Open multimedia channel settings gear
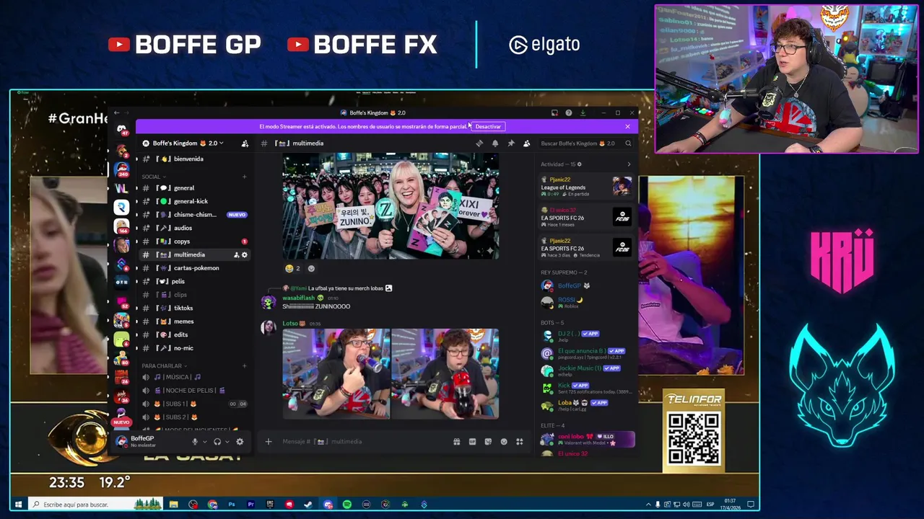Viewport: 924px width, 519px height. coord(244,255)
